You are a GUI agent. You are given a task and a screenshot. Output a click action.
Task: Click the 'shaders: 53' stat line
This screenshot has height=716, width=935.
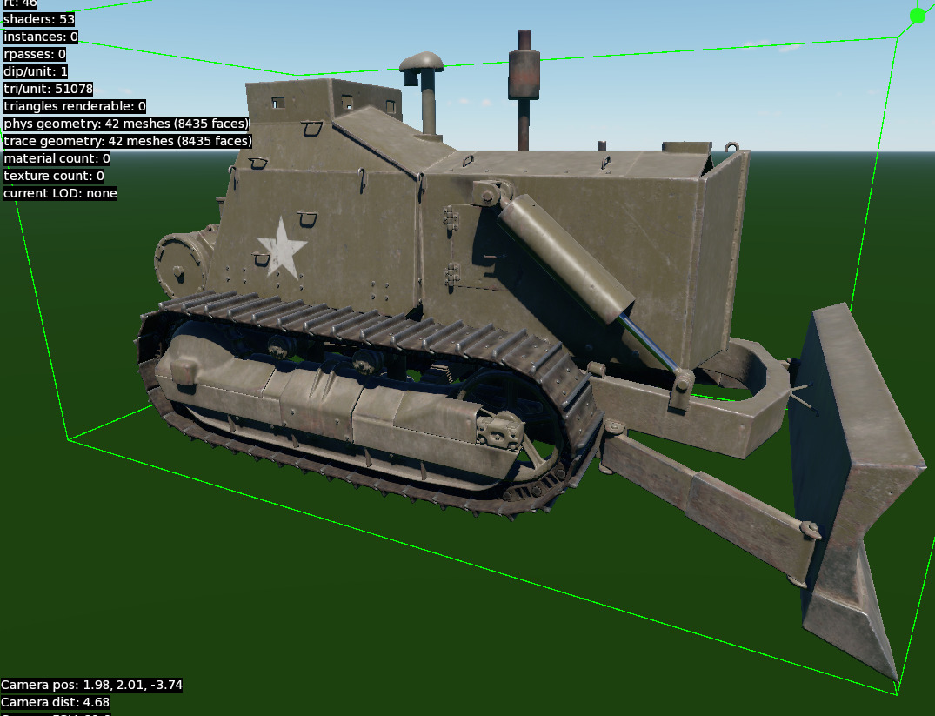(39, 19)
